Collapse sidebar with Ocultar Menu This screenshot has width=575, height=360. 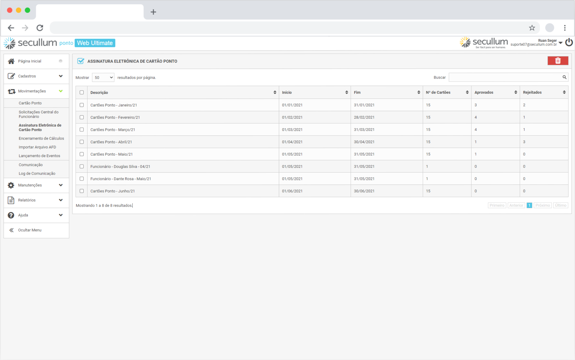29,230
